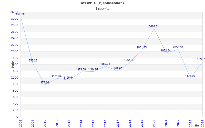Click the x-axis year 2013
The height and width of the screenshot is (128, 205).
pos(69,123)
